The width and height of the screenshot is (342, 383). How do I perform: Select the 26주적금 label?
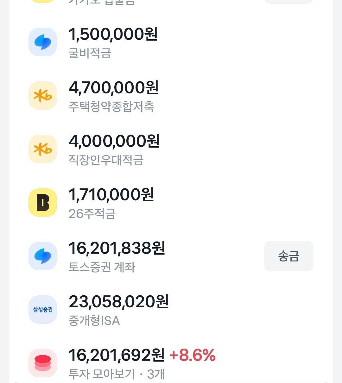coord(92,214)
